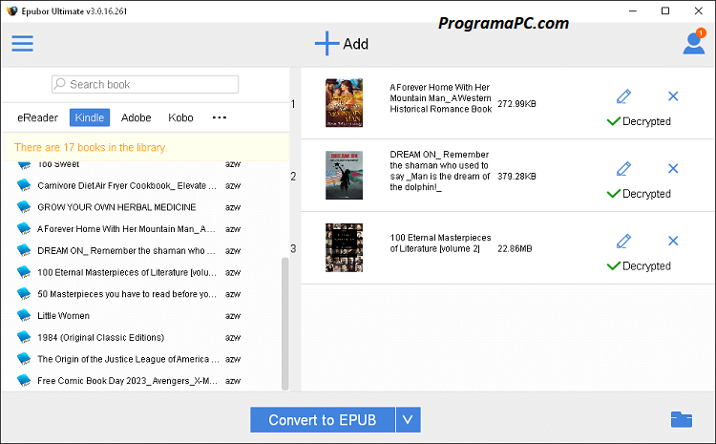Click 17 books in library notice
Viewport: 716px width, 444px height.
click(x=91, y=148)
